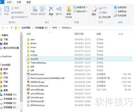Select the unins000.dat file icon
The height and width of the screenshot is (112, 134).
(x=28, y=90)
